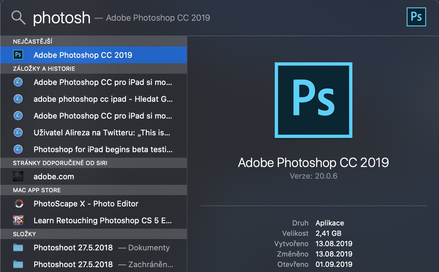Open the 'adobe photoshop cc ipad - Hledat' result
The width and height of the screenshot is (439, 272).
(103, 99)
